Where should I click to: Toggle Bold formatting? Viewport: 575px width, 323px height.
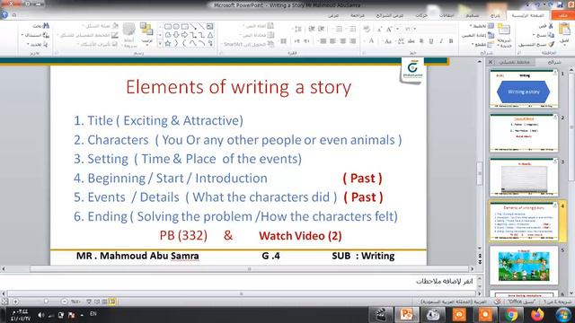click(451, 41)
